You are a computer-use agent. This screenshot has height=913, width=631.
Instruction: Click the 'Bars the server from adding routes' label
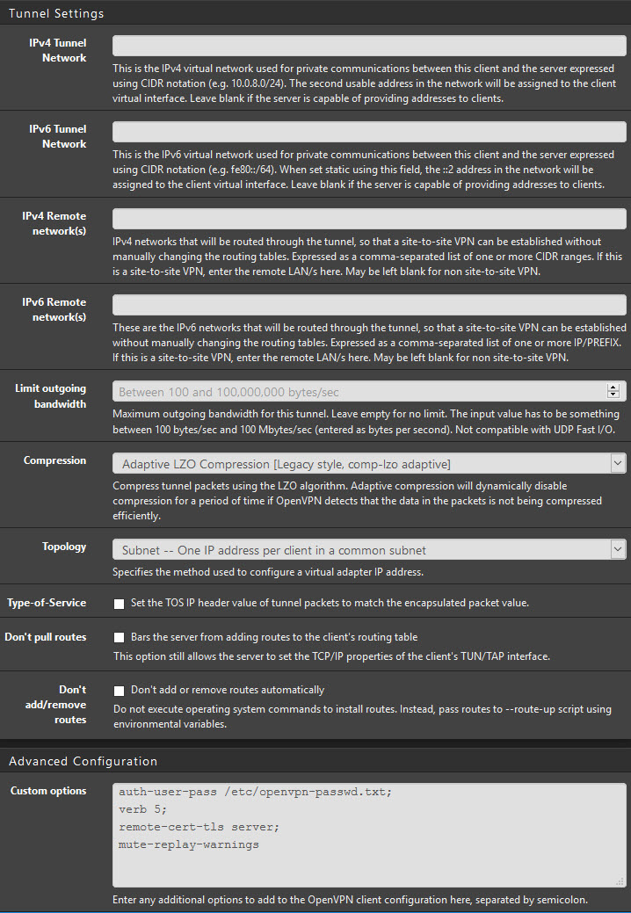[x=274, y=637]
